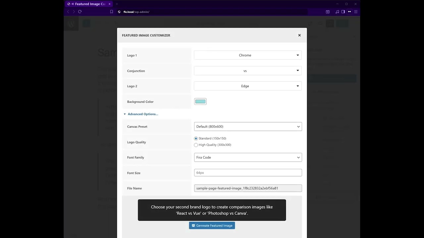Close the Featured Image Customizer dialog
This screenshot has width=424, height=238.
[x=299, y=35]
